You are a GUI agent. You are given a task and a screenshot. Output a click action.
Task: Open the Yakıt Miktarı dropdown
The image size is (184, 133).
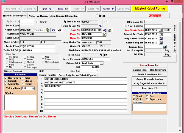33,88
